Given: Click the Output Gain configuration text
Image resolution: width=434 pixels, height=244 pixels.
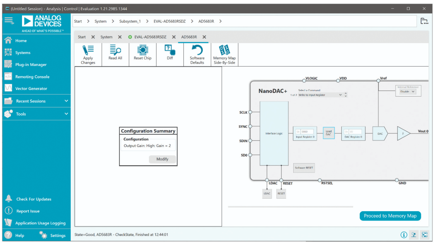Looking at the screenshot, I should point(147,145).
